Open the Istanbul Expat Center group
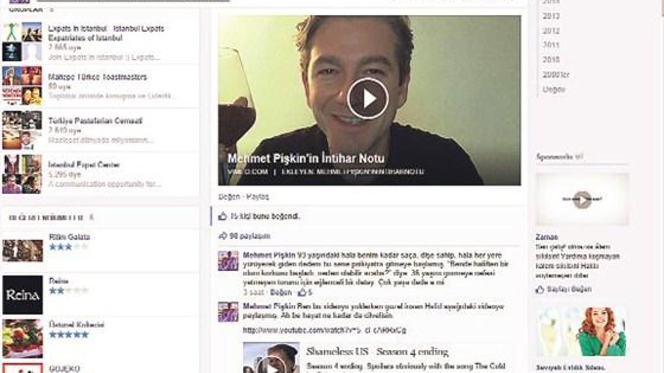Image resolution: width=664 pixels, height=373 pixels. [x=84, y=165]
